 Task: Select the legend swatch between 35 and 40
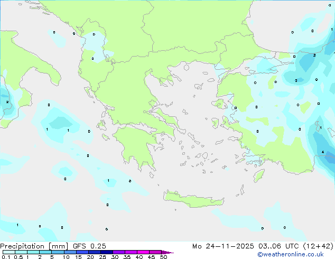coord(131,252)
